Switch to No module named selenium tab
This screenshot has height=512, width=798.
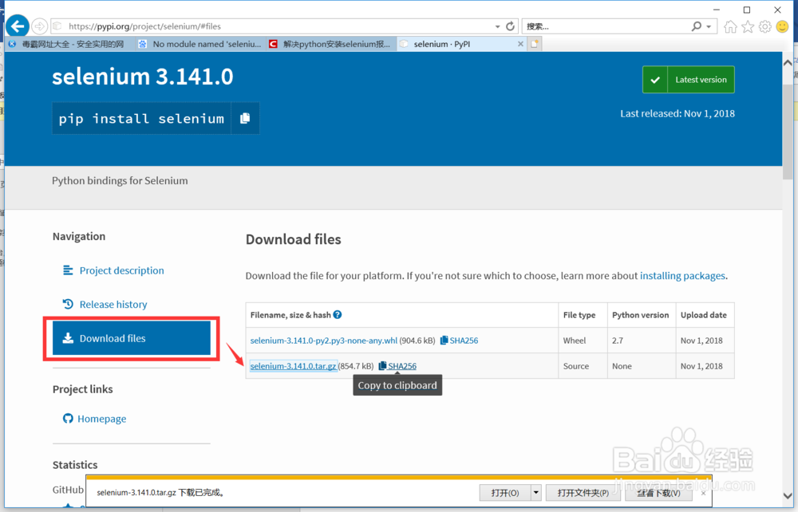click(200, 44)
